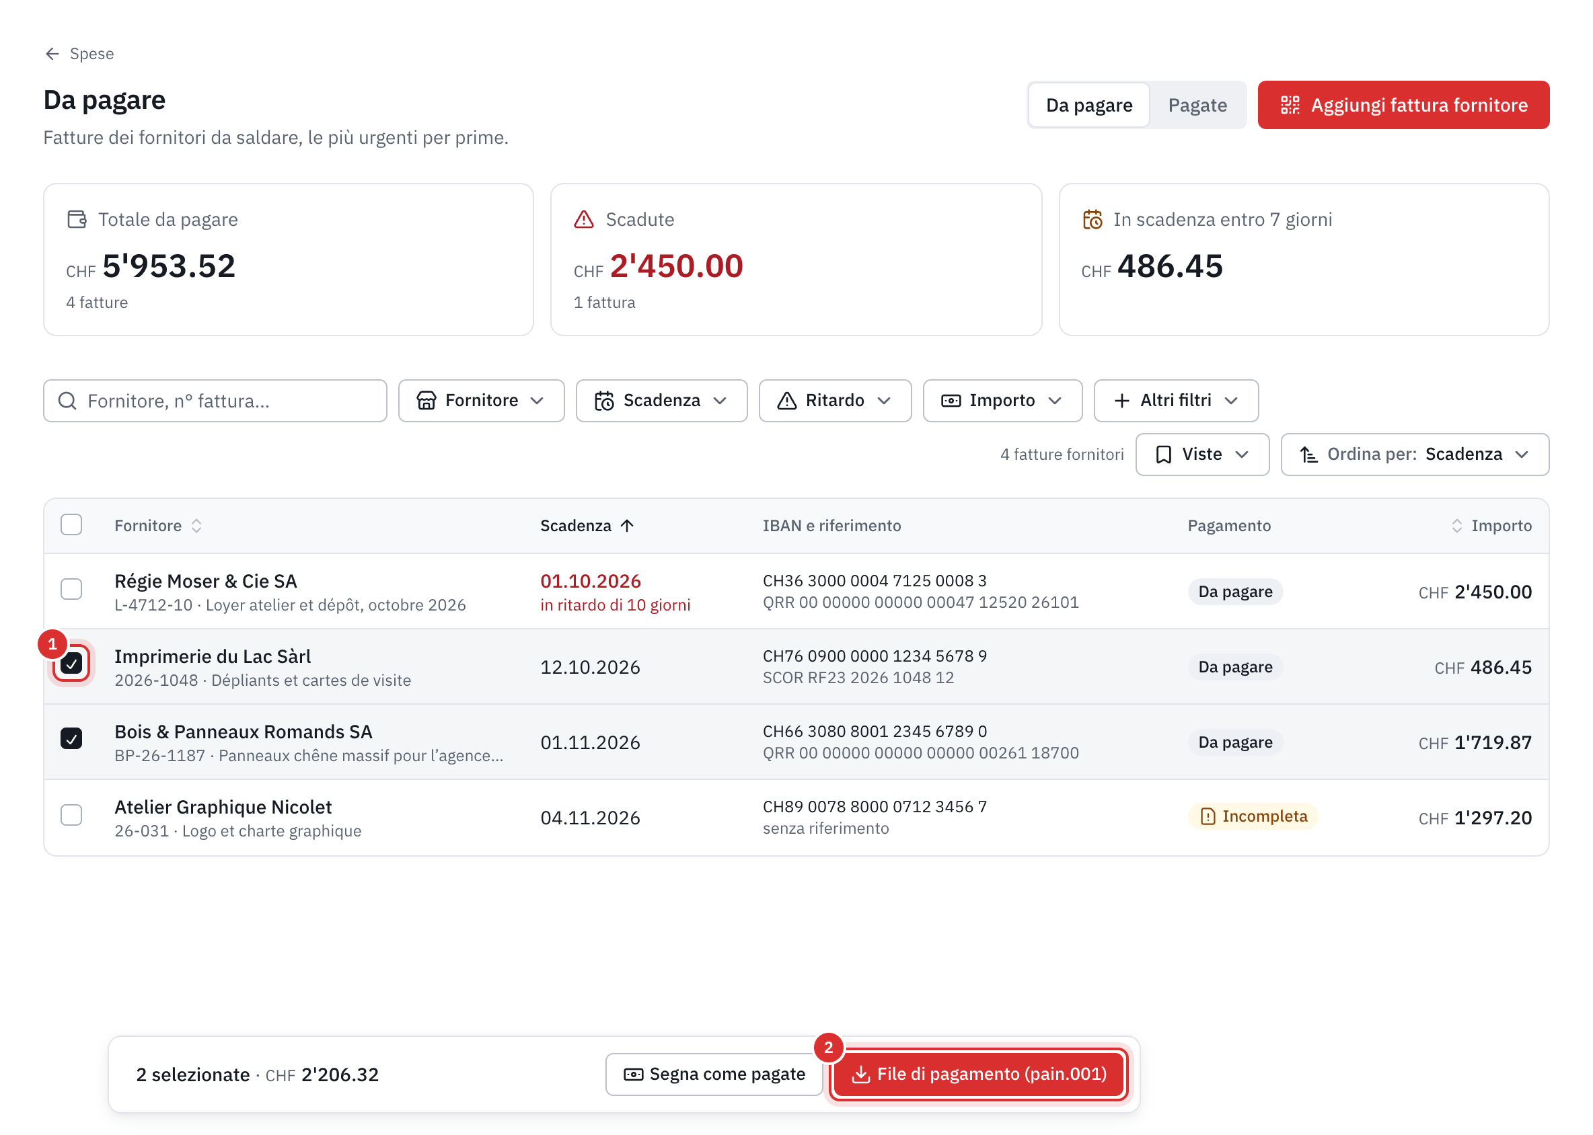Click the sort arrows beside Importo column header
Viewport: 1593px width, 1135px height.
tap(1456, 526)
